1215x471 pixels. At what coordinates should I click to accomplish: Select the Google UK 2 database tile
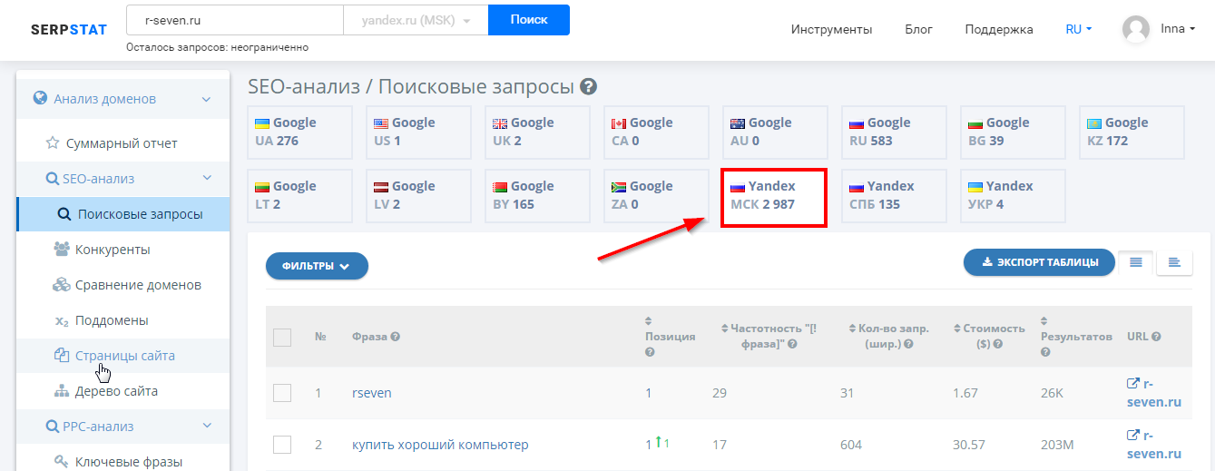point(537,132)
